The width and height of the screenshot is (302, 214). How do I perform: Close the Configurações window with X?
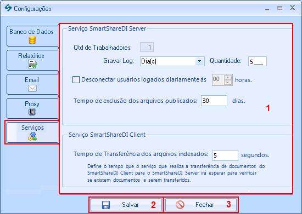[x=292, y=8]
